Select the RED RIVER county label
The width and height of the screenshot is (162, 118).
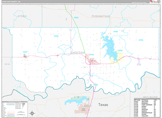(x=150, y=97)
